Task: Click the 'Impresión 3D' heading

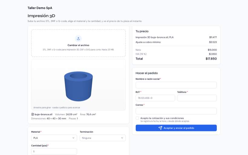Action: pos(41,16)
